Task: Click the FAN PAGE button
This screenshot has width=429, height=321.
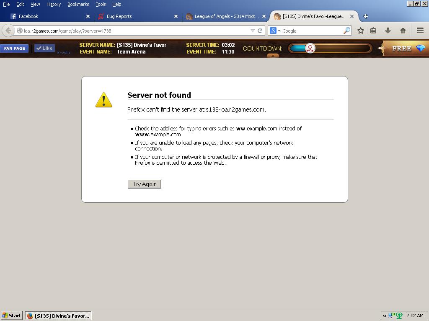Action: 15,48
